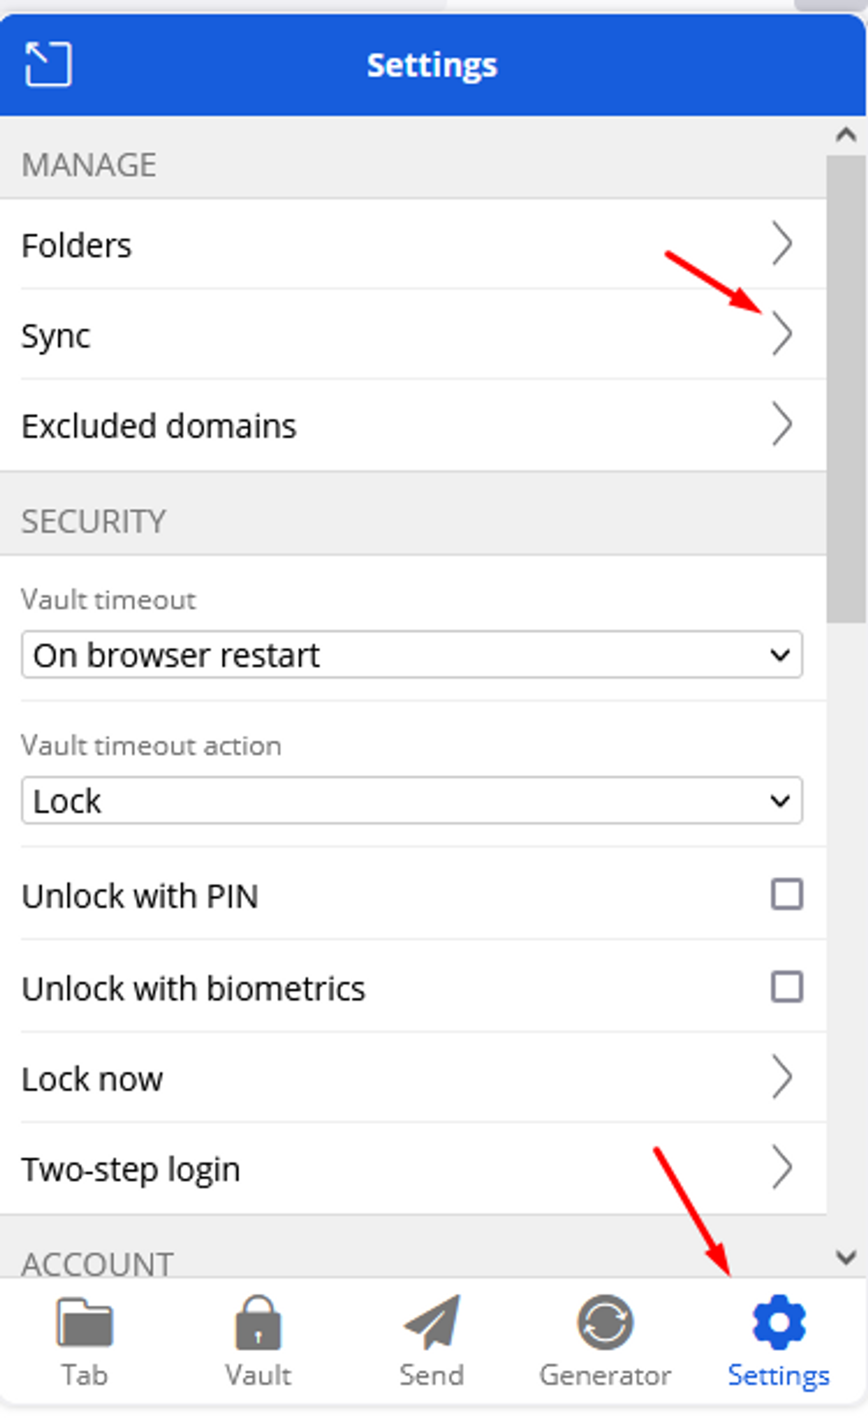Click the scroll down arrow

pyautogui.click(x=846, y=1257)
